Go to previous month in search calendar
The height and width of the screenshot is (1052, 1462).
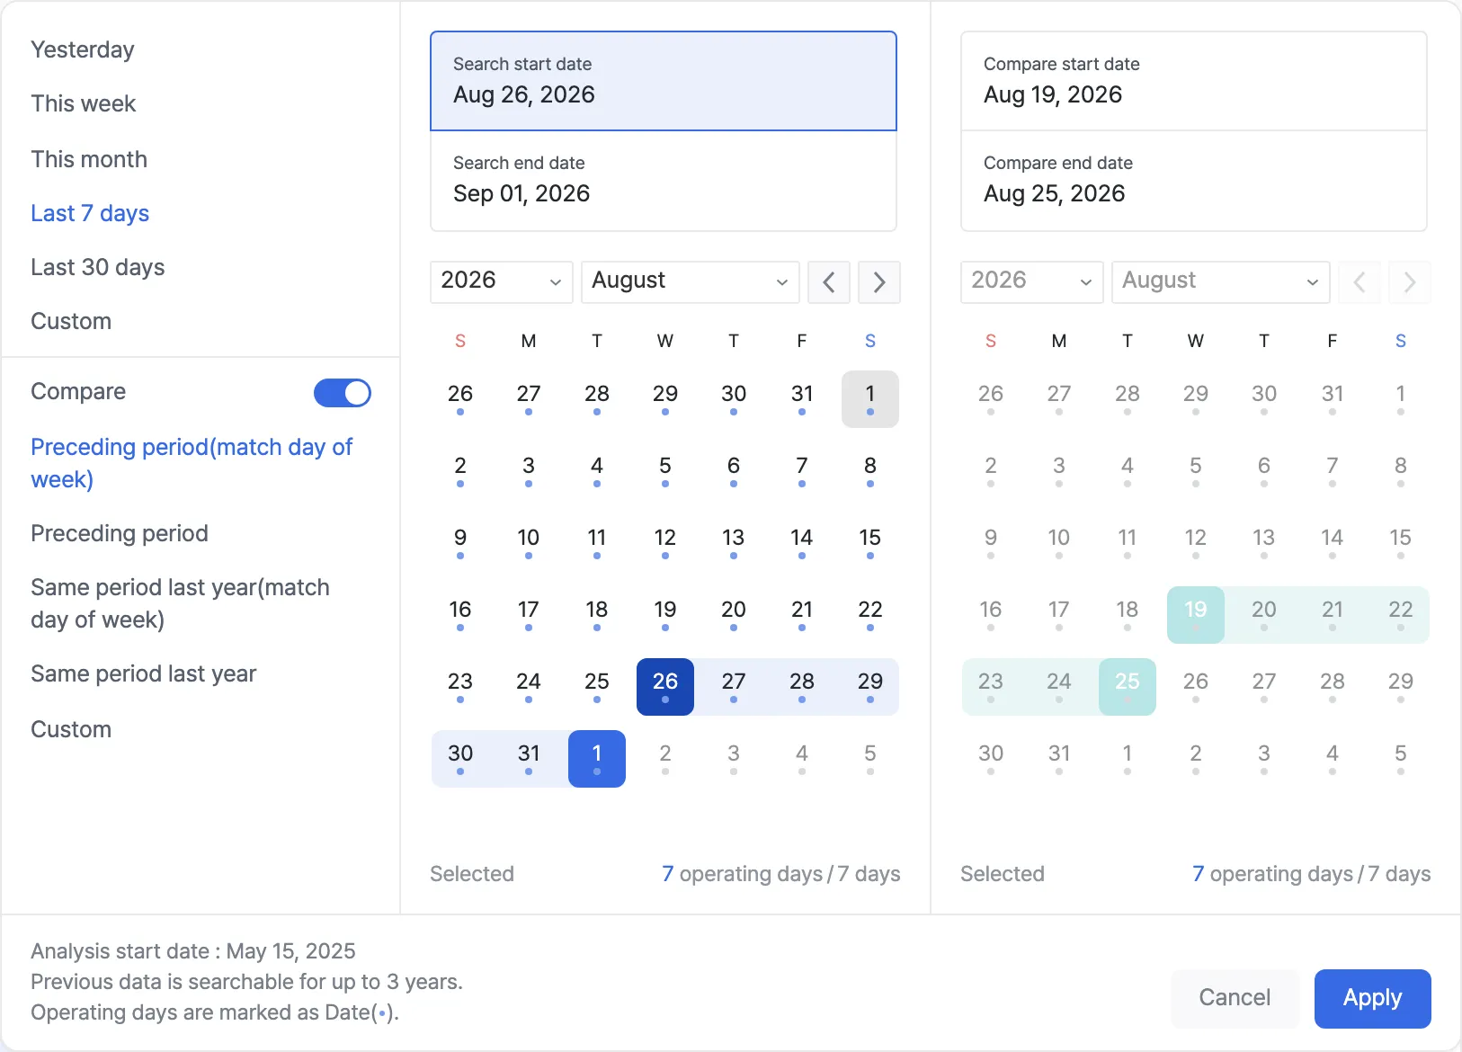point(829,282)
